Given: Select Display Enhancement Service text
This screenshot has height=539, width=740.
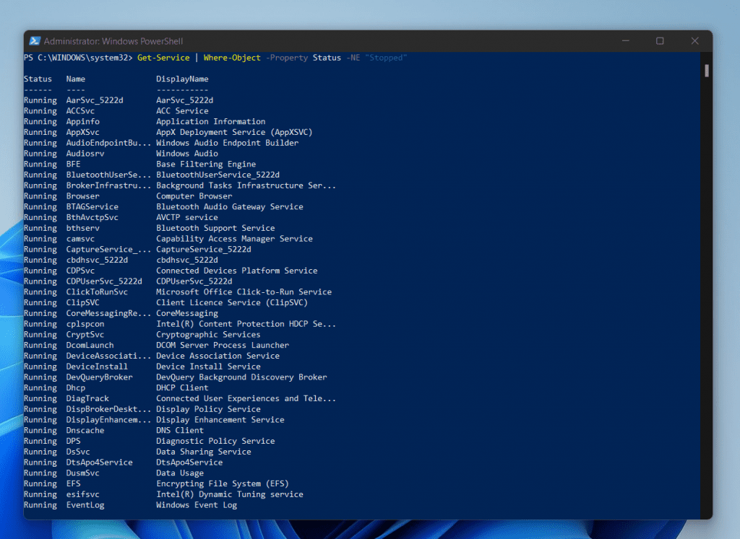Looking at the screenshot, I should click(x=220, y=420).
